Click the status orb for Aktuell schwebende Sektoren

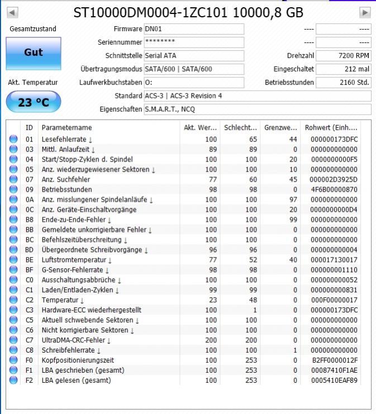click(13, 320)
